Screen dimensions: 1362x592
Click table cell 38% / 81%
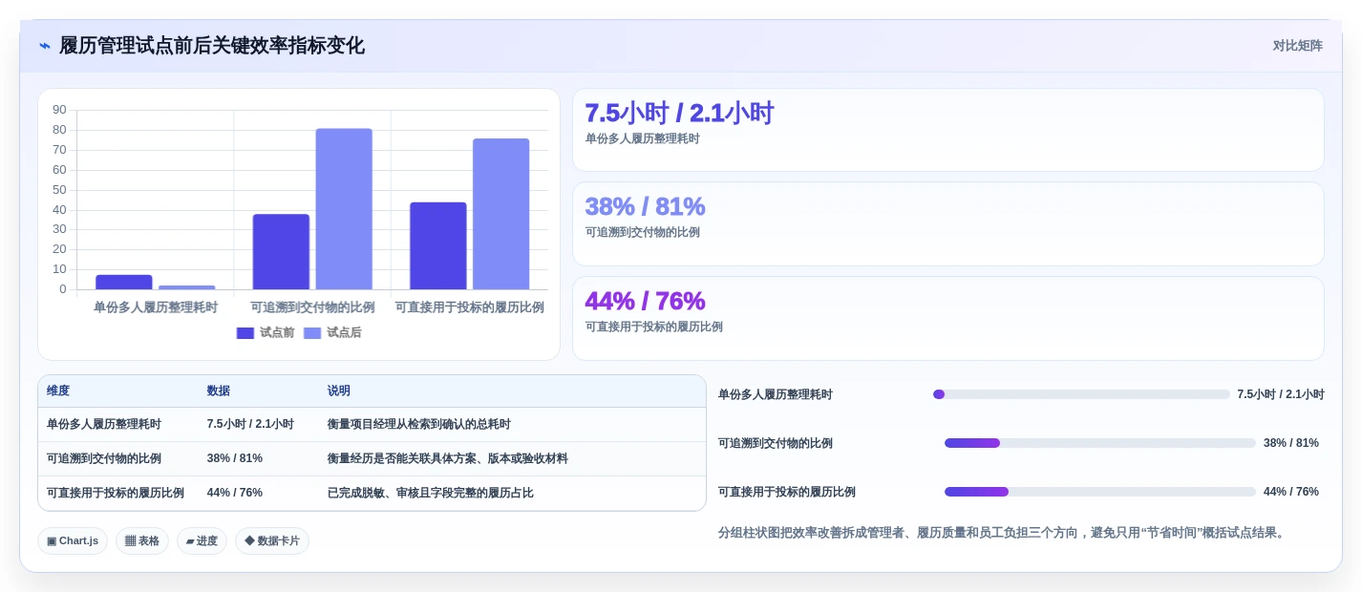pos(235,458)
